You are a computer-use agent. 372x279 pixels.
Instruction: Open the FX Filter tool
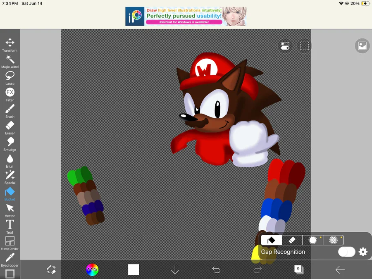[x=10, y=95]
